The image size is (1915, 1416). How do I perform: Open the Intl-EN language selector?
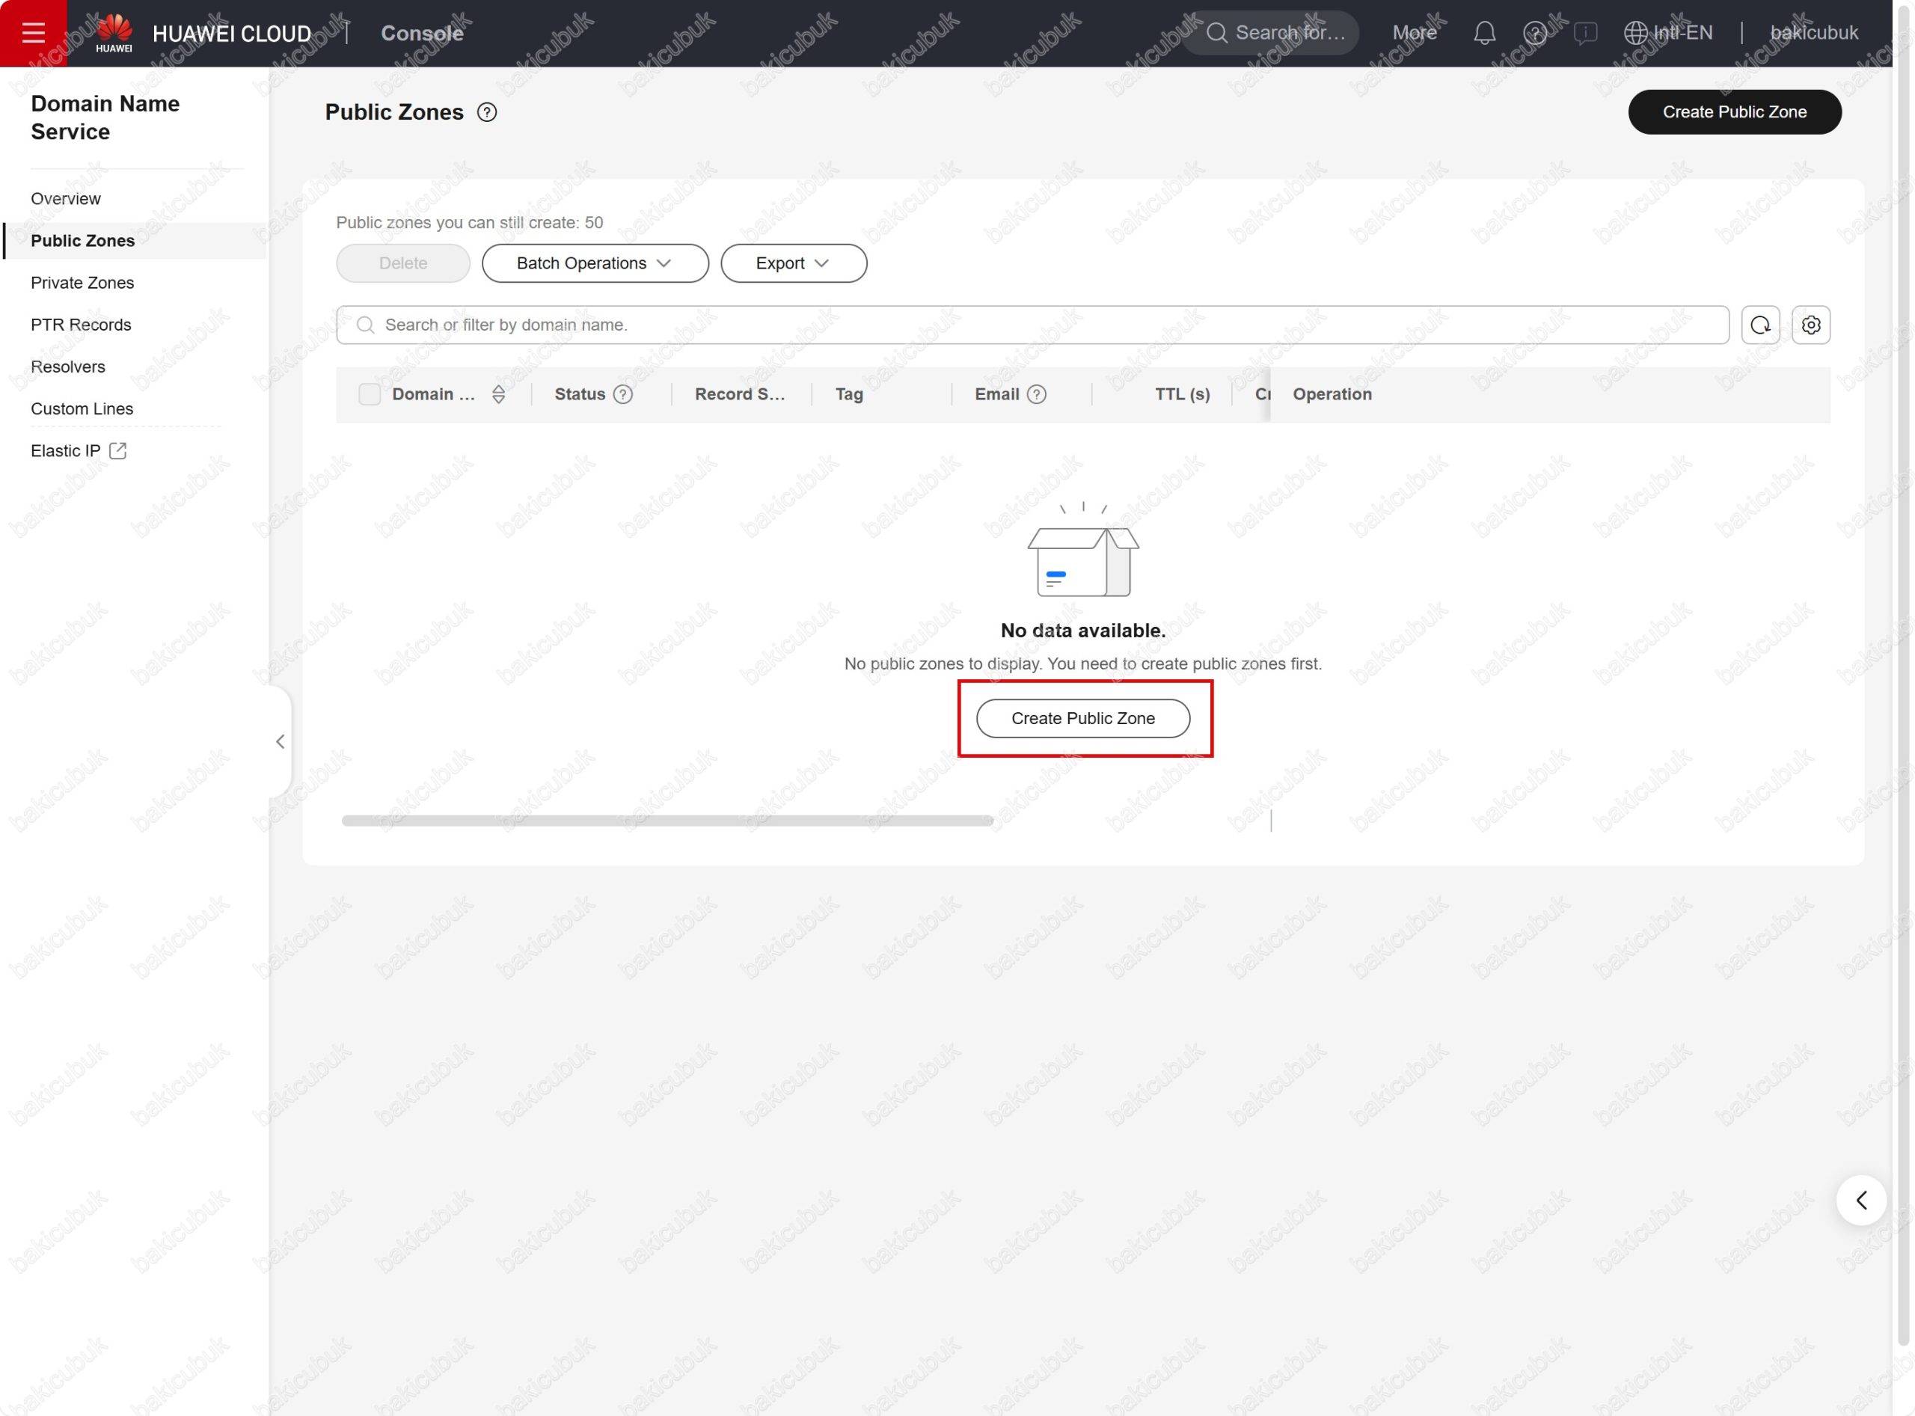[x=1668, y=33]
